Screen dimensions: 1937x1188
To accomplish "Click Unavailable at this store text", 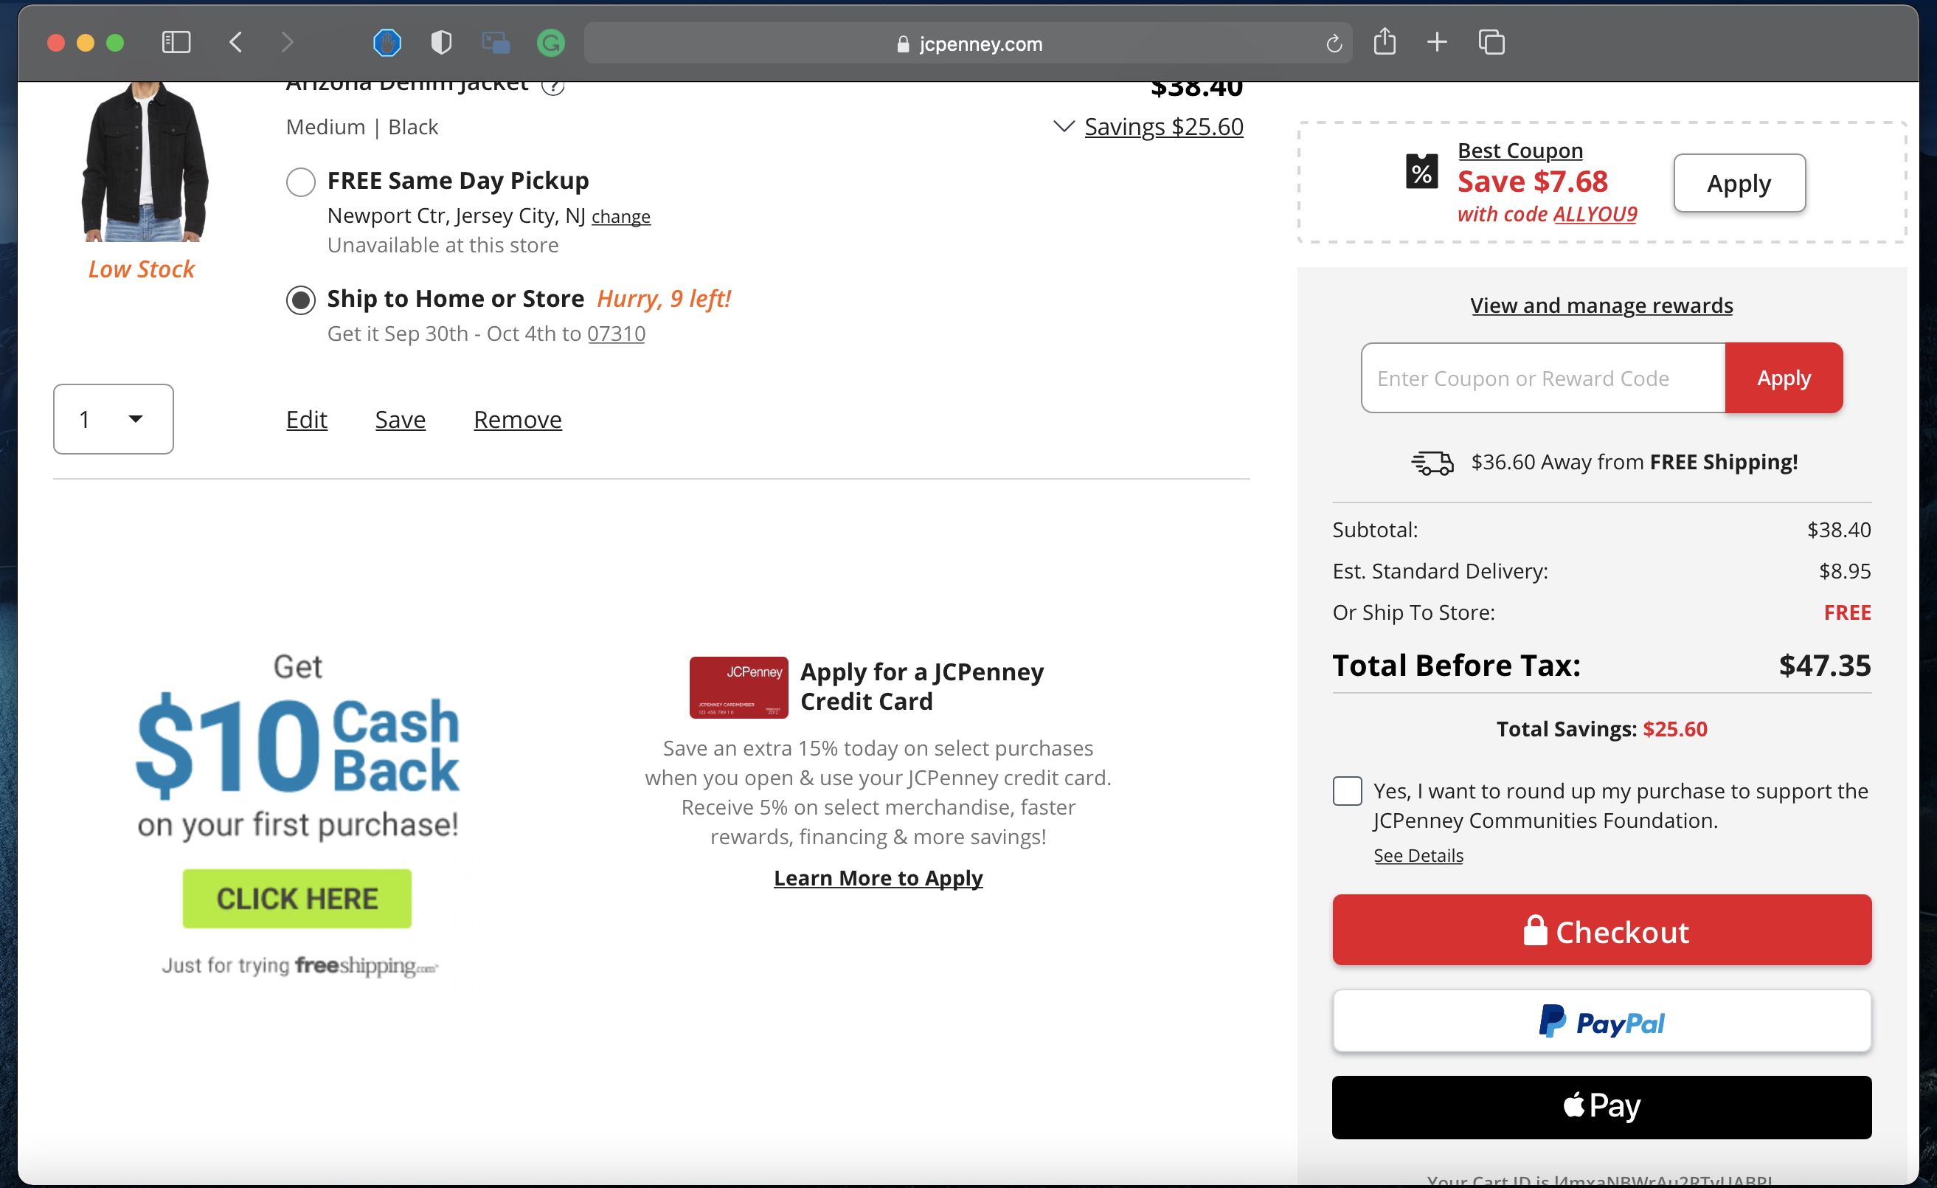I will coord(443,245).
